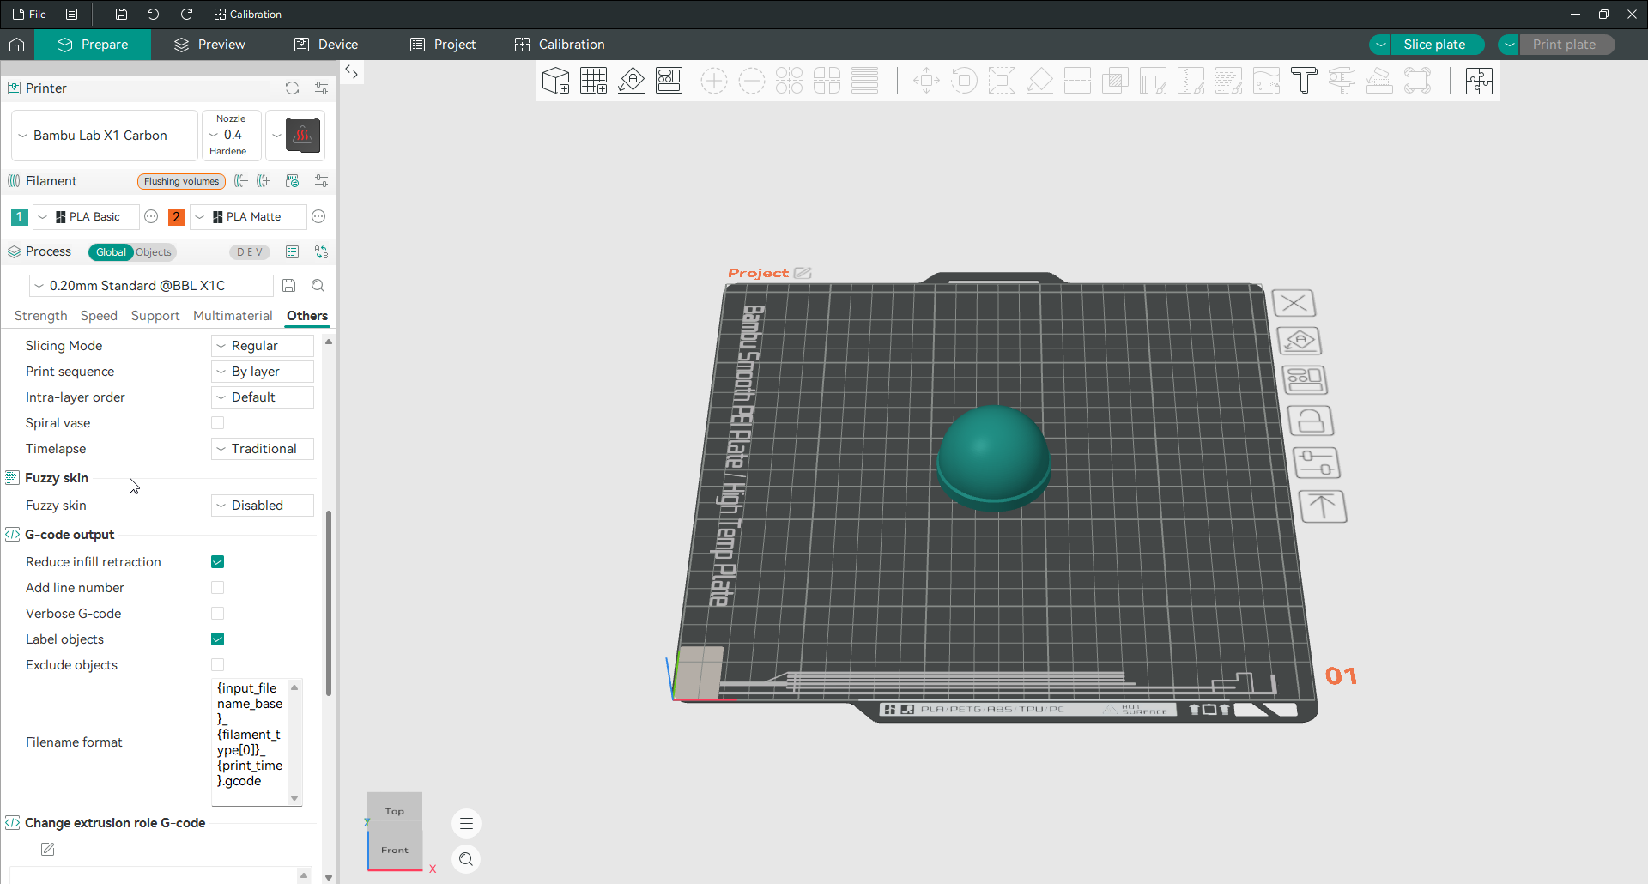Click the Auto orient toolbar icon

click(x=631, y=81)
